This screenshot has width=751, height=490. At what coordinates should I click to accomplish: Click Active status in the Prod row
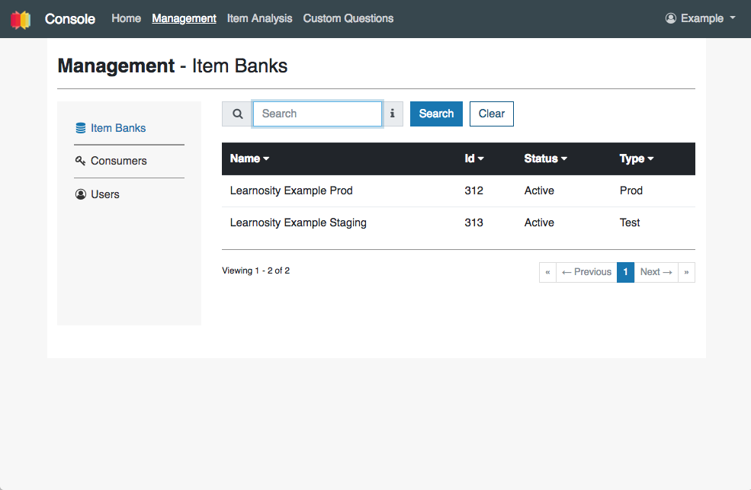coord(539,191)
